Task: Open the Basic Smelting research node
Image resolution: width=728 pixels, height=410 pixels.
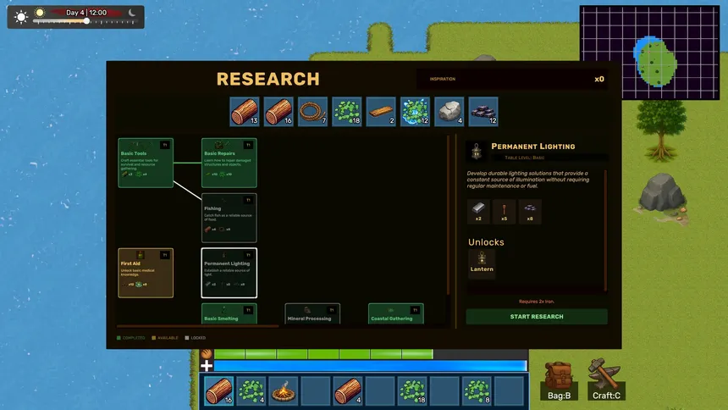Action: (229, 313)
